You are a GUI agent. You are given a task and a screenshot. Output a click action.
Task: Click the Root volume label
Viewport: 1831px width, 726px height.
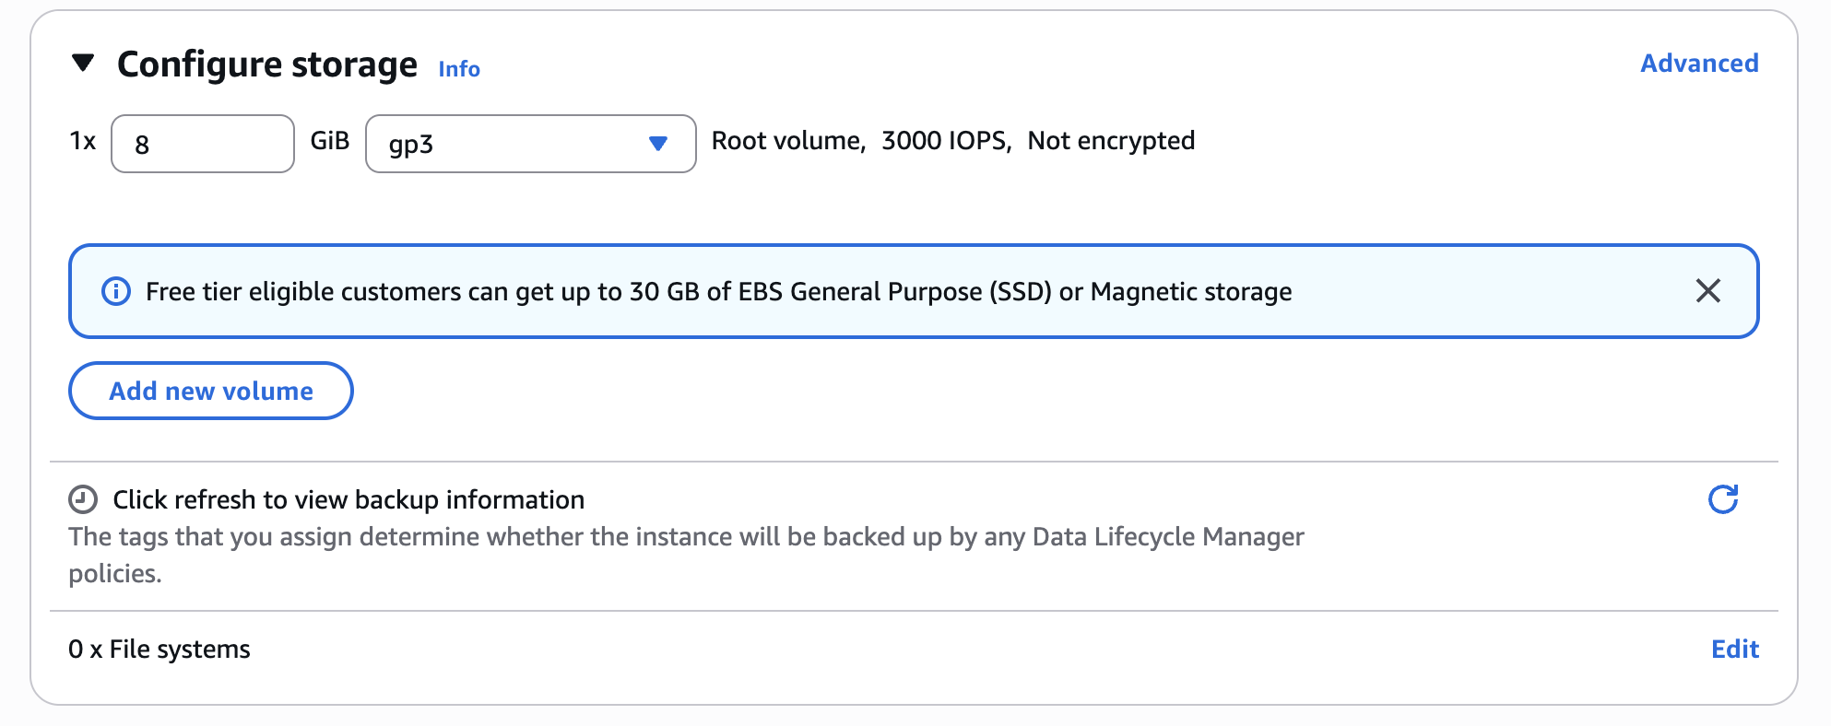787,141
